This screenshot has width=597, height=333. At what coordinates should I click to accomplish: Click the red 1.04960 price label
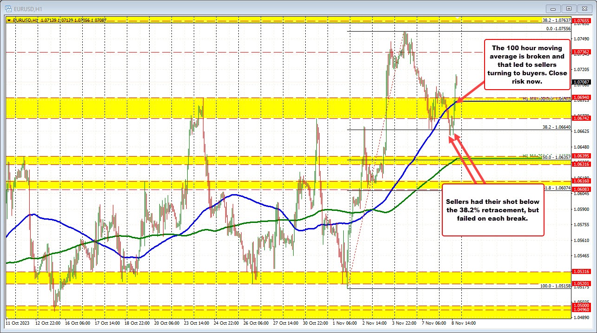pos(582,309)
